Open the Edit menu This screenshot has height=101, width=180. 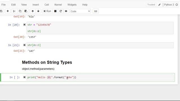[x=13, y=5]
